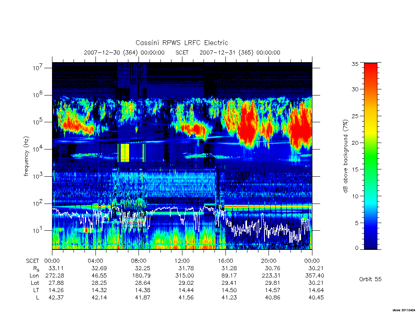
Task: Click the L value 41.56
Action: [186, 298]
